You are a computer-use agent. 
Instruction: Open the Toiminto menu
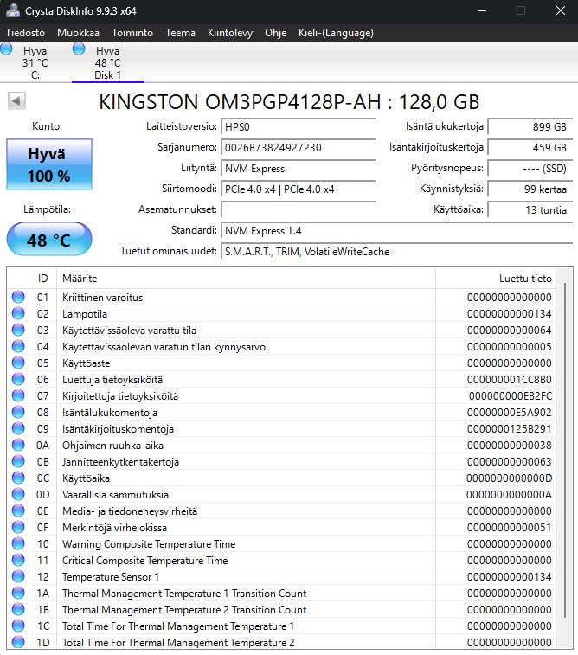click(132, 33)
